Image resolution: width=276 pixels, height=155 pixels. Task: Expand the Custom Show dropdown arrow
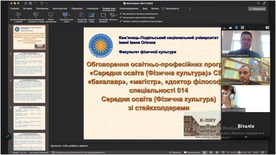tap(69, 15)
